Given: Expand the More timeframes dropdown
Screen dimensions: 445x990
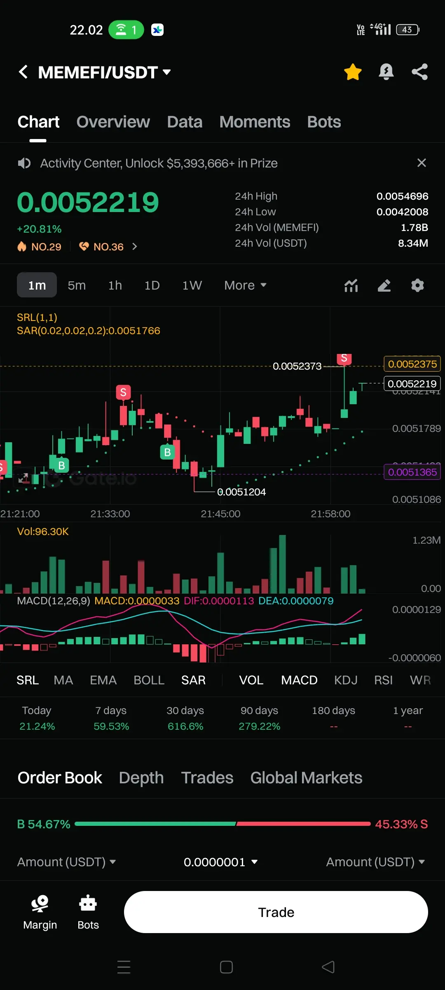Looking at the screenshot, I should [x=245, y=285].
